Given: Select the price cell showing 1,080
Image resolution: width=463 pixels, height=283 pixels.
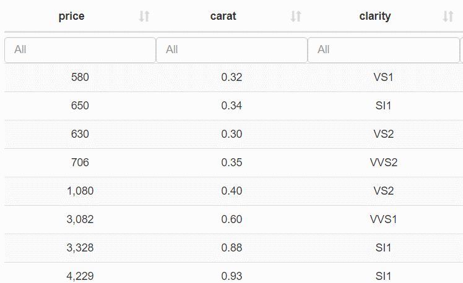Looking at the screenshot, I should [x=80, y=191].
